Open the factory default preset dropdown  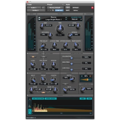(55, 8)
